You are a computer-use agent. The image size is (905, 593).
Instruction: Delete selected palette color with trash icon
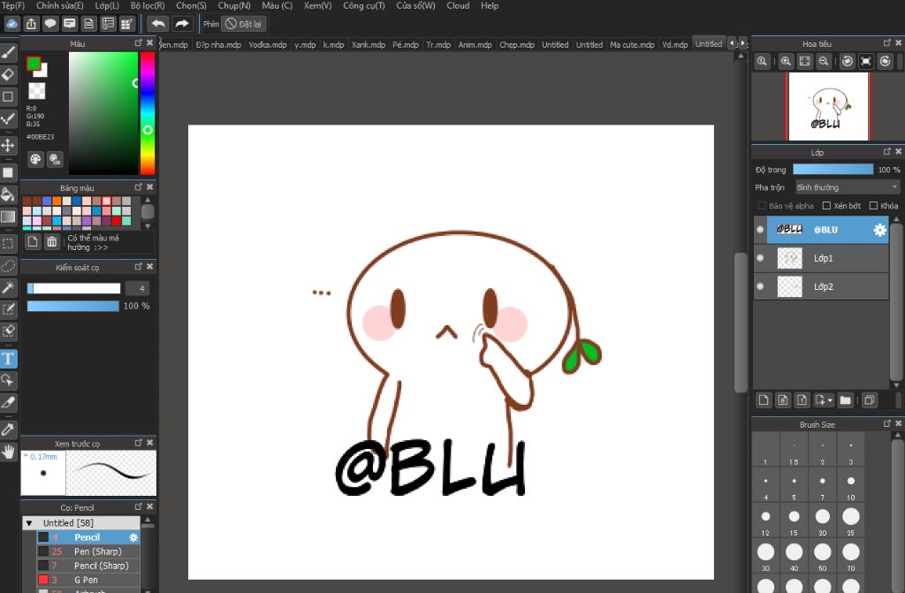52,242
